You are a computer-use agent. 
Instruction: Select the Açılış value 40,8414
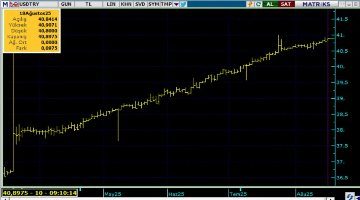48,19
